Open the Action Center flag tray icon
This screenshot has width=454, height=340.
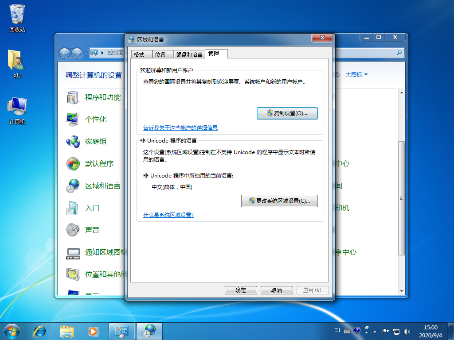click(x=385, y=331)
